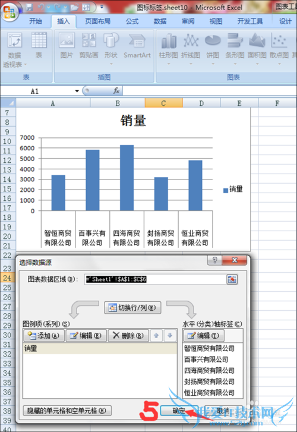
Task: Click the 切换行/列 button
Action: coord(132,308)
